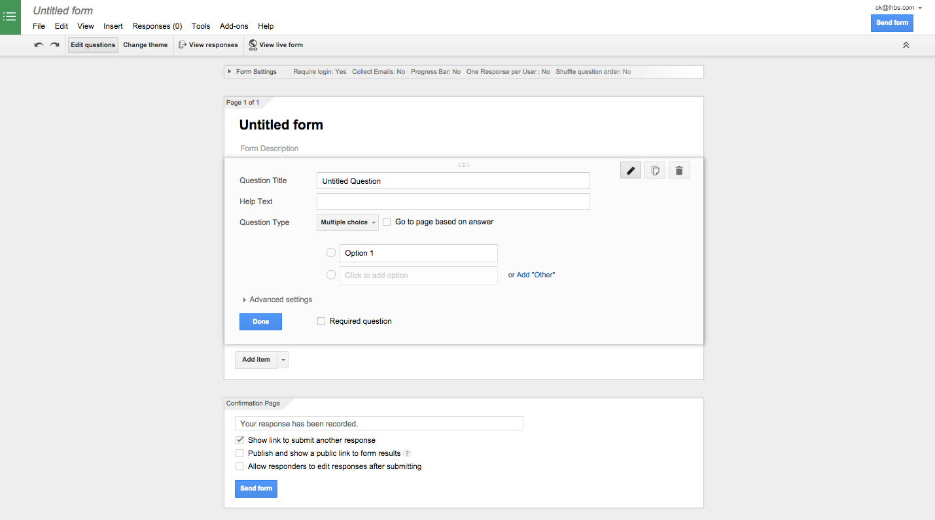Uncheck Show link to submit another response
This screenshot has height=520, width=935.
point(239,440)
